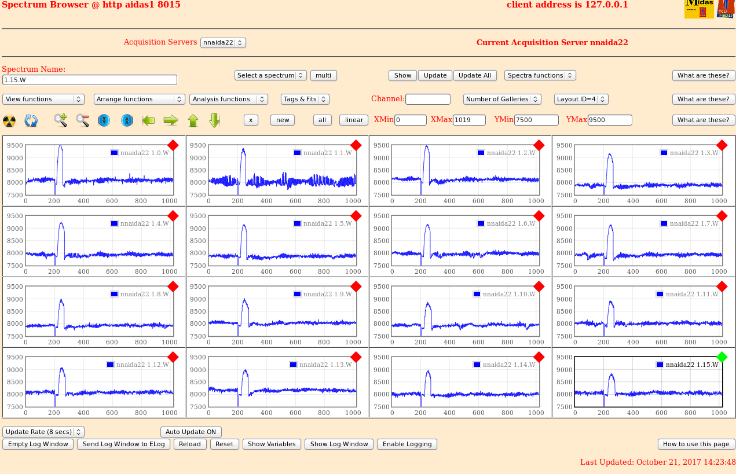Select red diamond of spectrum 1.0.W
The height and width of the screenshot is (474, 736).
[173, 145]
